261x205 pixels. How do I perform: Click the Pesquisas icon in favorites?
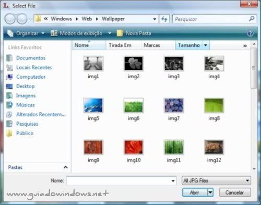tap(9, 124)
